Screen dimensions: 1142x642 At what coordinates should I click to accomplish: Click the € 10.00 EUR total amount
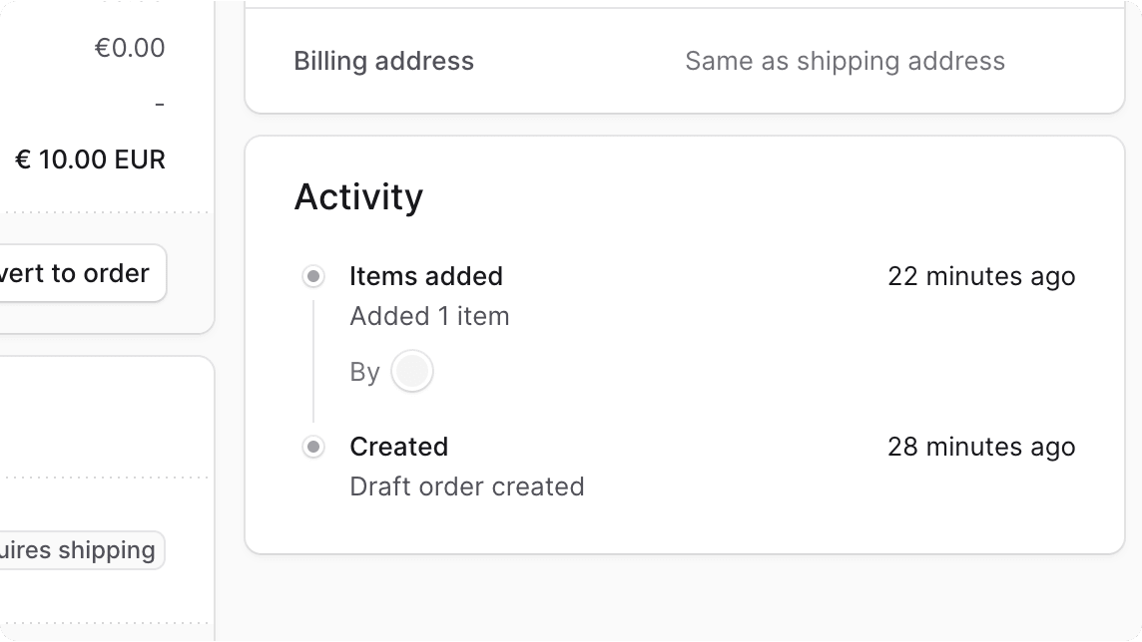(x=90, y=160)
